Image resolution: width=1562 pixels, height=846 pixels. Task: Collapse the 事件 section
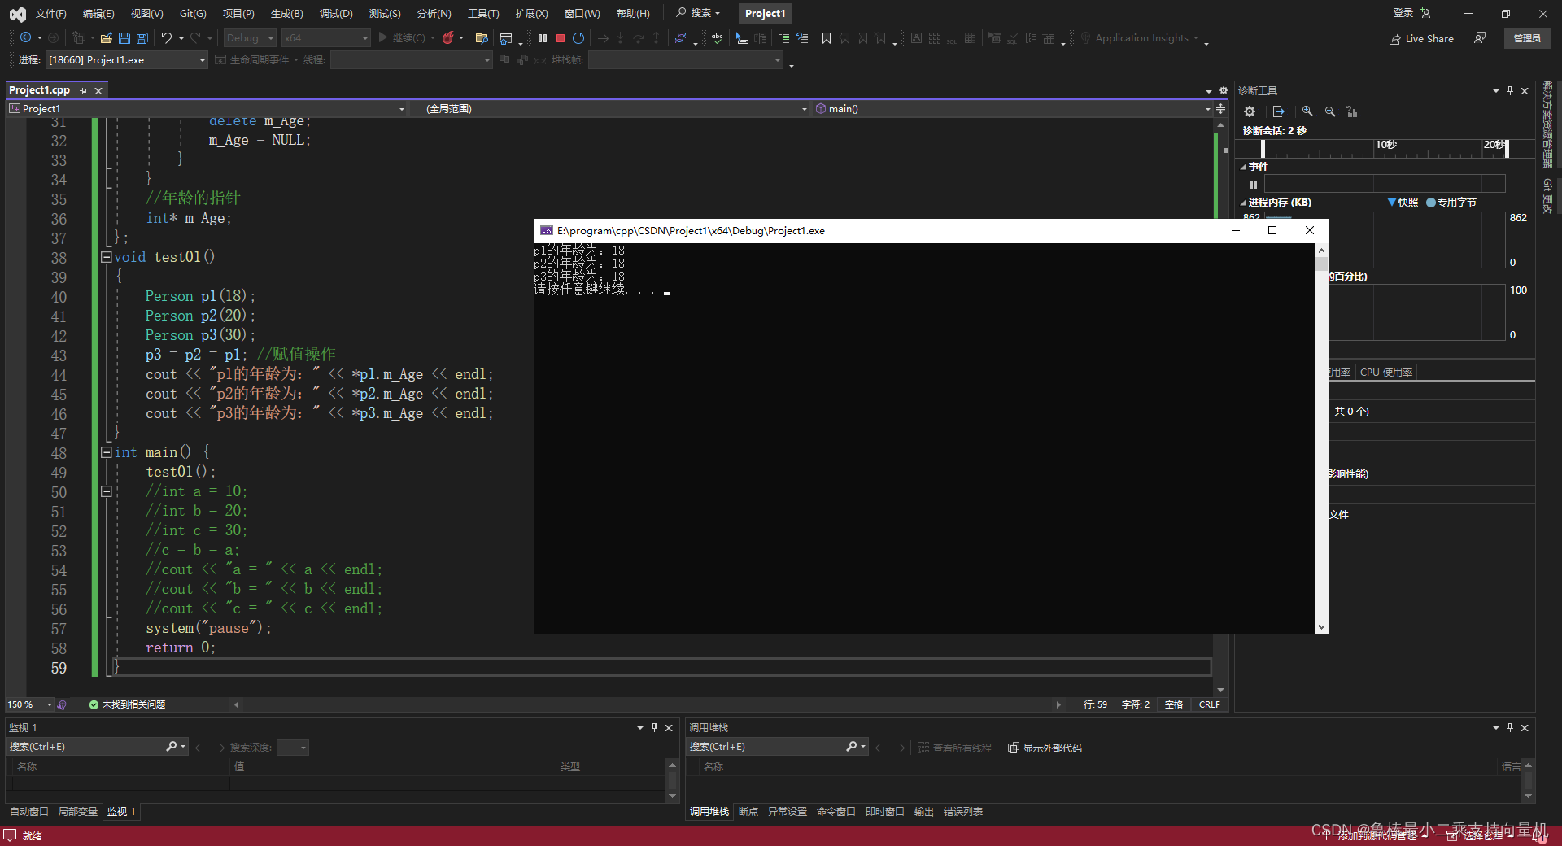tap(1243, 167)
